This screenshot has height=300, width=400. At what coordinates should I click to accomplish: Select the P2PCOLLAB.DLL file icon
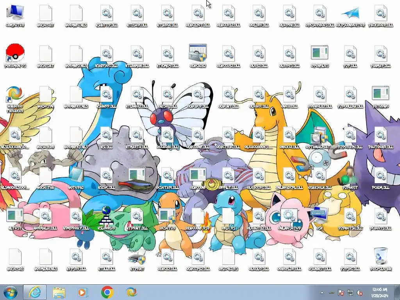click(x=350, y=94)
